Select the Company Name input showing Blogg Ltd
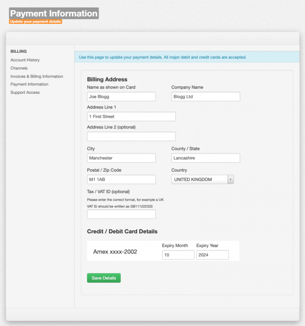 tap(205, 96)
